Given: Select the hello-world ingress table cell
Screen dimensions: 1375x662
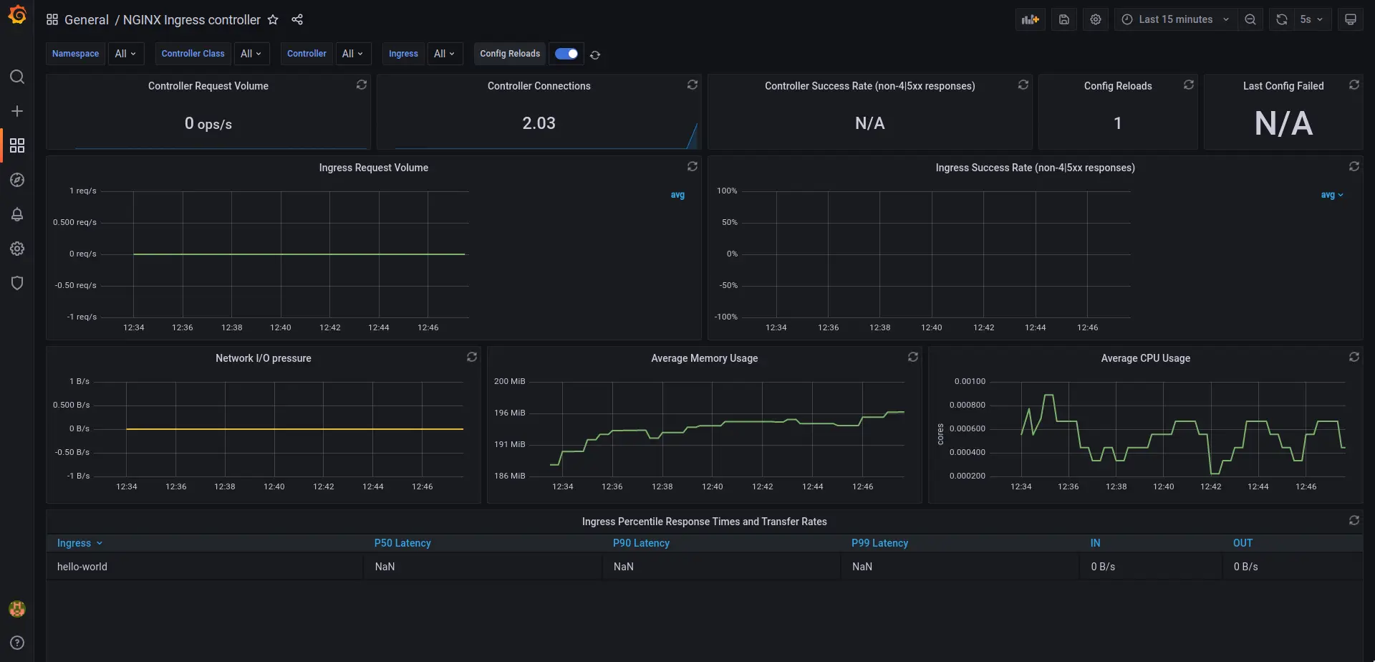Looking at the screenshot, I should click(205, 567).
